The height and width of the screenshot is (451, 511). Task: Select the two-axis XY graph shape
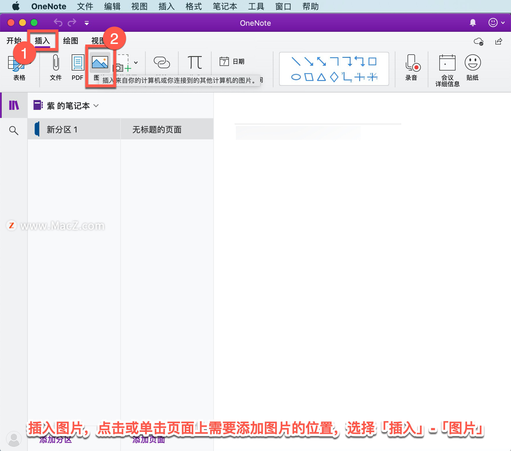click(347, 77)
